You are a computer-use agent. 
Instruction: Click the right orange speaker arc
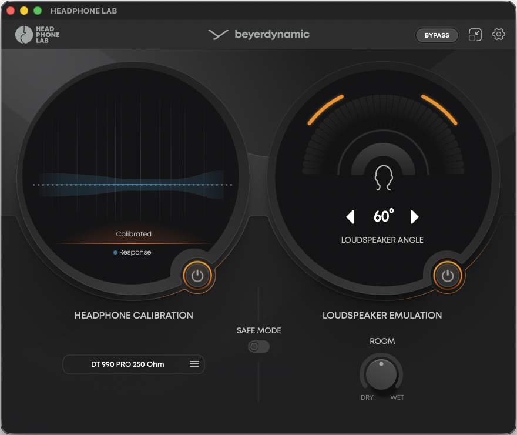pyautogui.click(x=439, y=110)
